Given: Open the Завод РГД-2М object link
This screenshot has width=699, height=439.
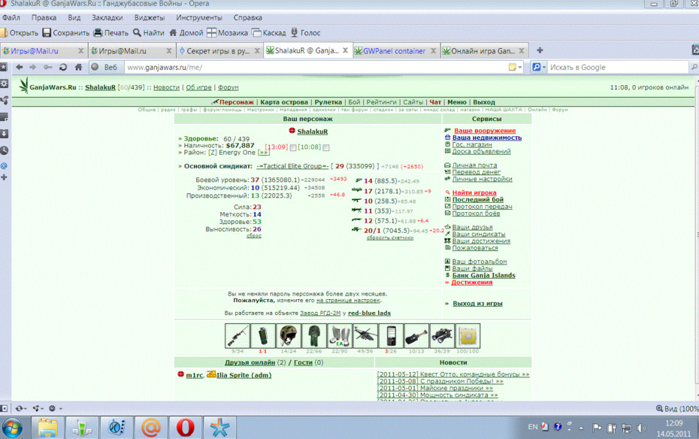Looking at the screenshot, I should 320,313.
